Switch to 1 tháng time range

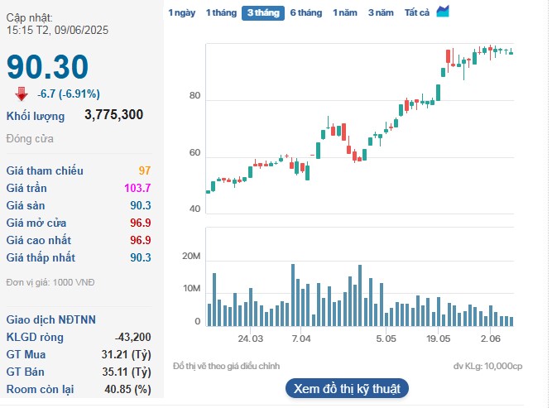220,12
